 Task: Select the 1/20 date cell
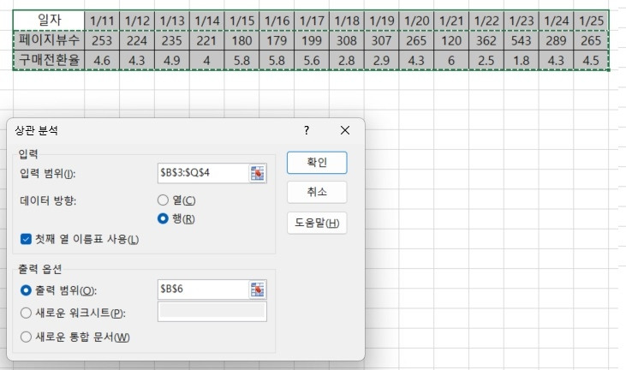(416, 21)
